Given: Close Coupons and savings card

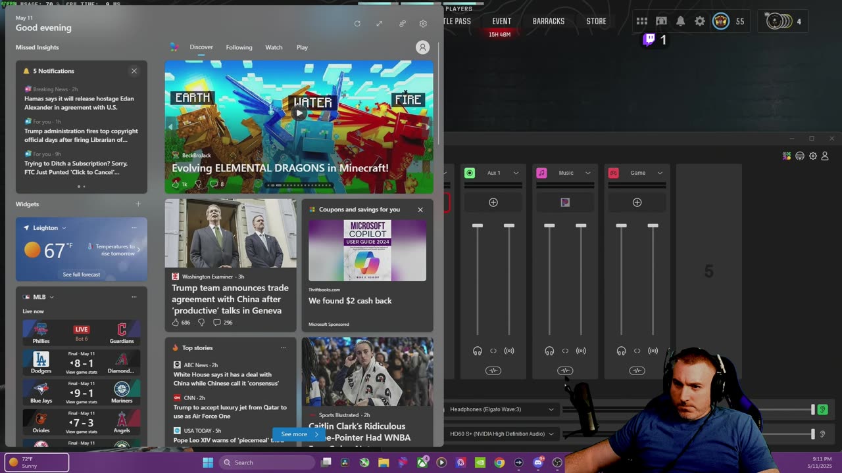Looking at the screenshot, I should coord(420,210).
